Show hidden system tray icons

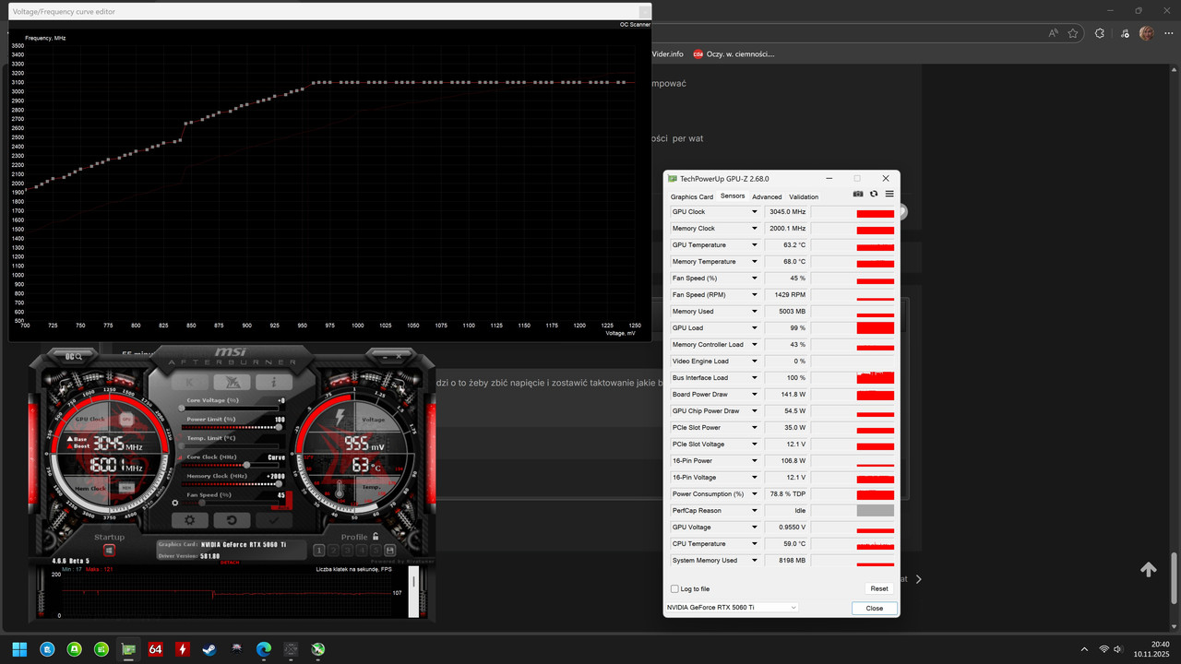click(1085, 649)
